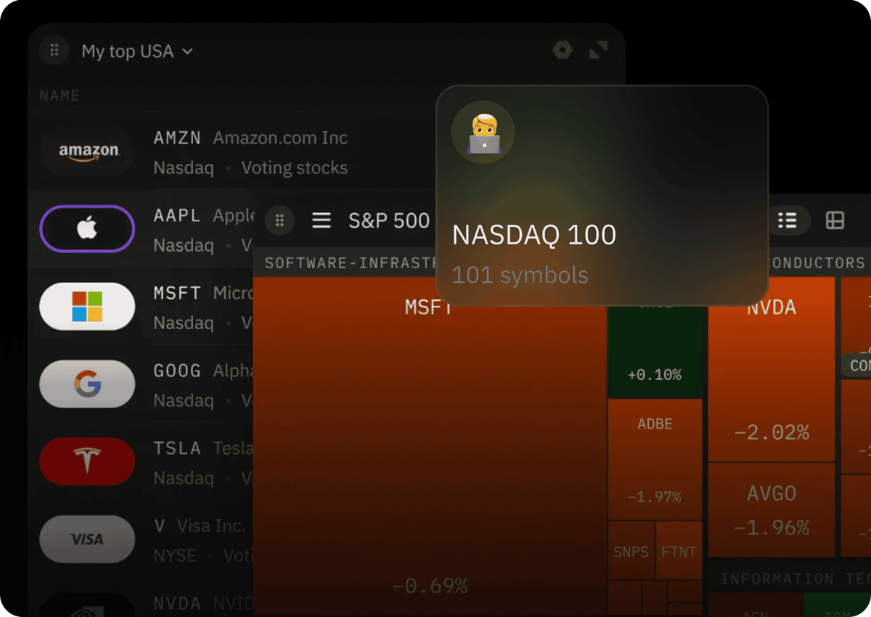The image size is (871, 617).
Task: Click the heatmap panel drag handle
Action: (x=279, y=220)
